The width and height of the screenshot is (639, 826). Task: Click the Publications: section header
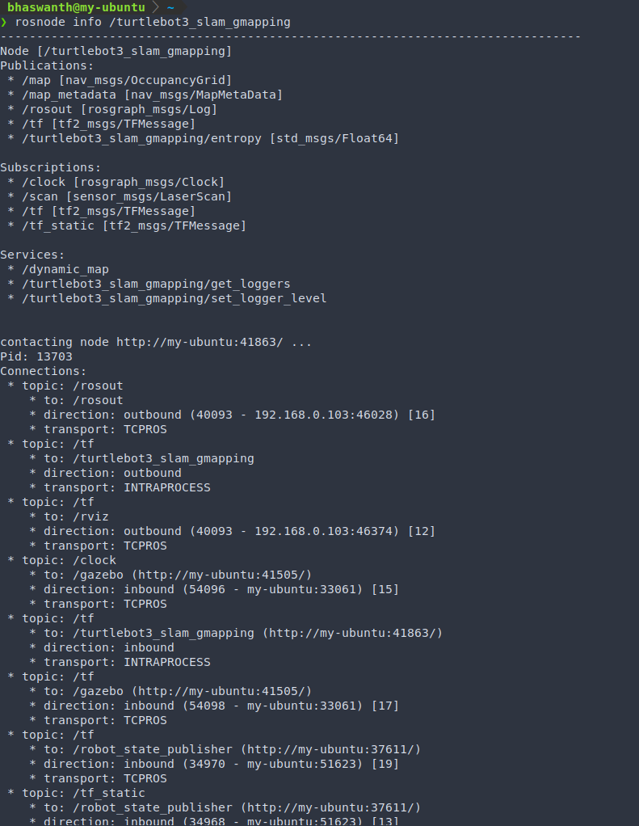[47, 65]
